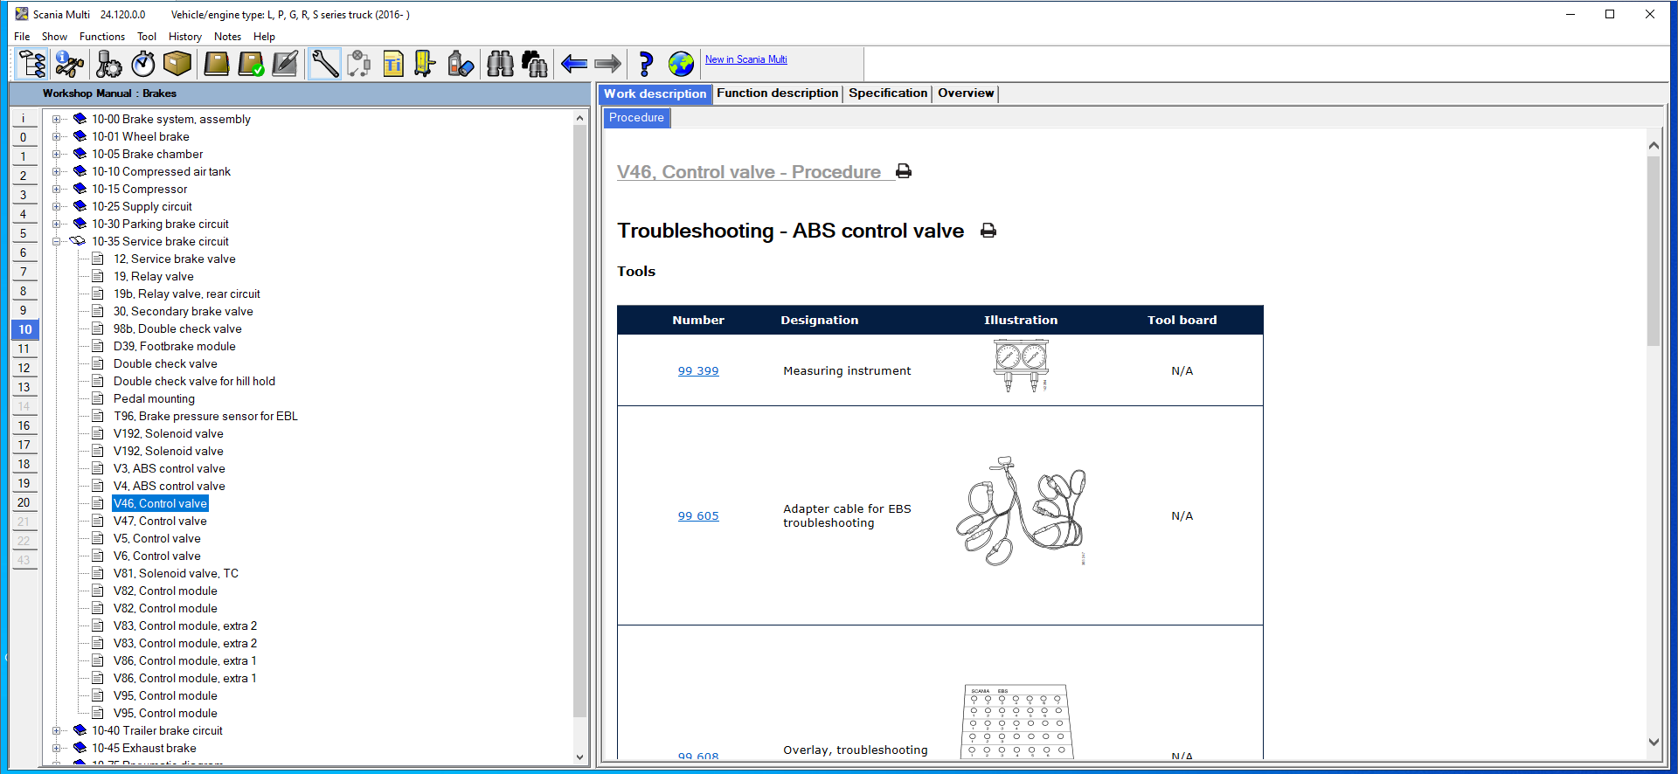Viewport: 1678px width, 774px height.
Task: Expand the 10-01 Wheel brake node
Action: click(x=57, y=137)
